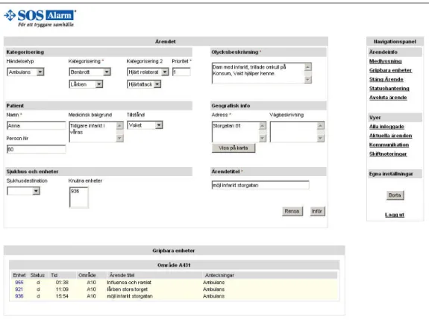The height and width of the screenshot is (320, 429).
Task: Click the Ärendeinfo heading in navigation panel
Action: pos(383,52)
